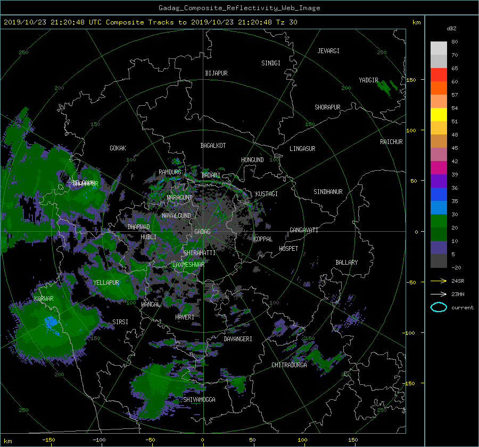
Task: Click the SIRSI city label
Action: (120, 322)
